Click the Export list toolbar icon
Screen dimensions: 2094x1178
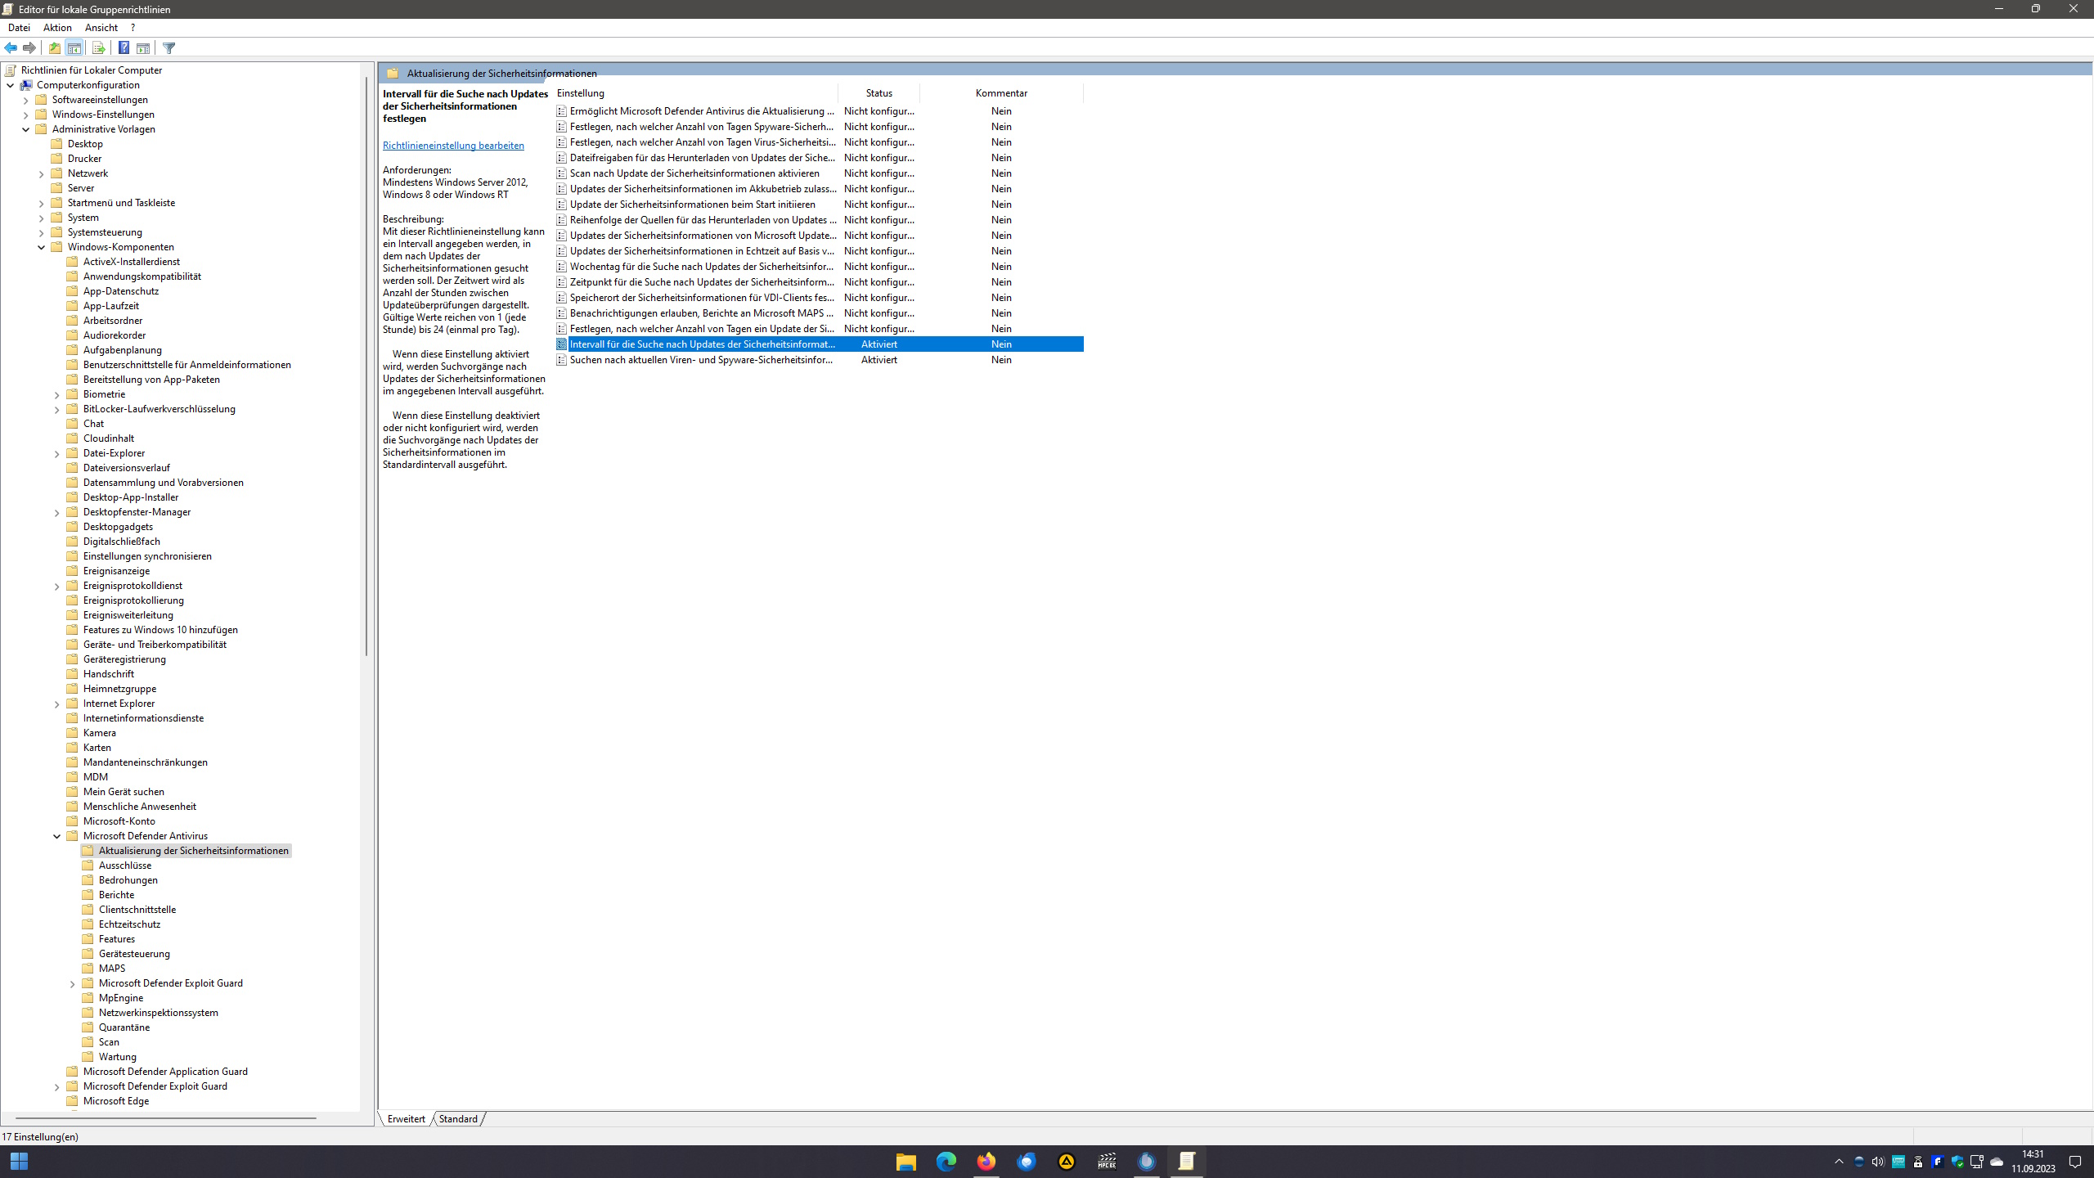click(x=98, y=48)
